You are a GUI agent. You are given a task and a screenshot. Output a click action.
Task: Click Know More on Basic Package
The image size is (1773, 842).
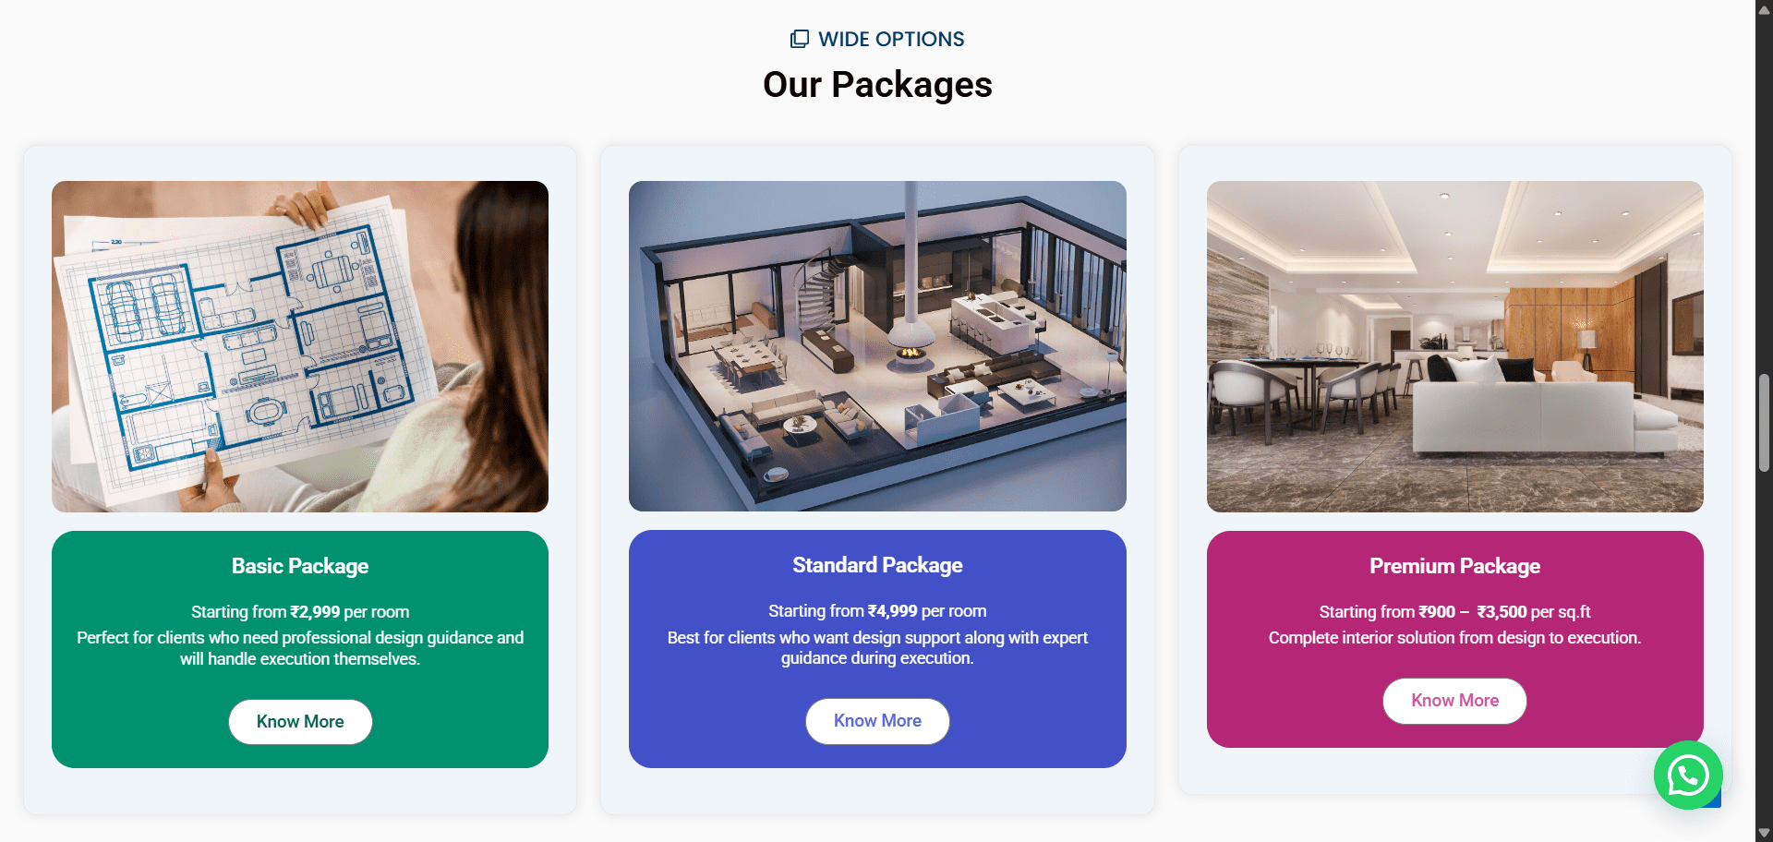point(300,722)
